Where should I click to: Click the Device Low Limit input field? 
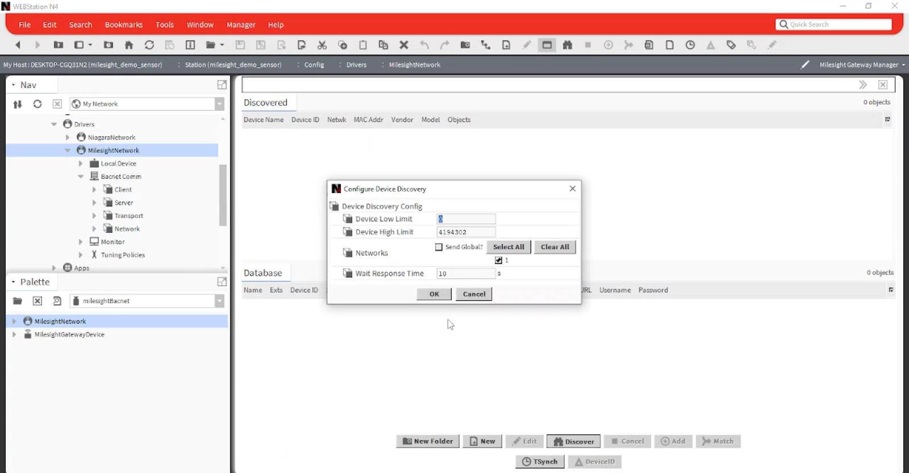pos(466,219)
